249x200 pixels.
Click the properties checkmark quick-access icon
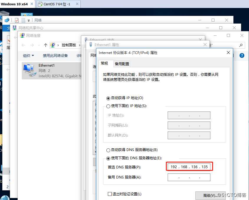pyautogui.click(x=17, y=20)
